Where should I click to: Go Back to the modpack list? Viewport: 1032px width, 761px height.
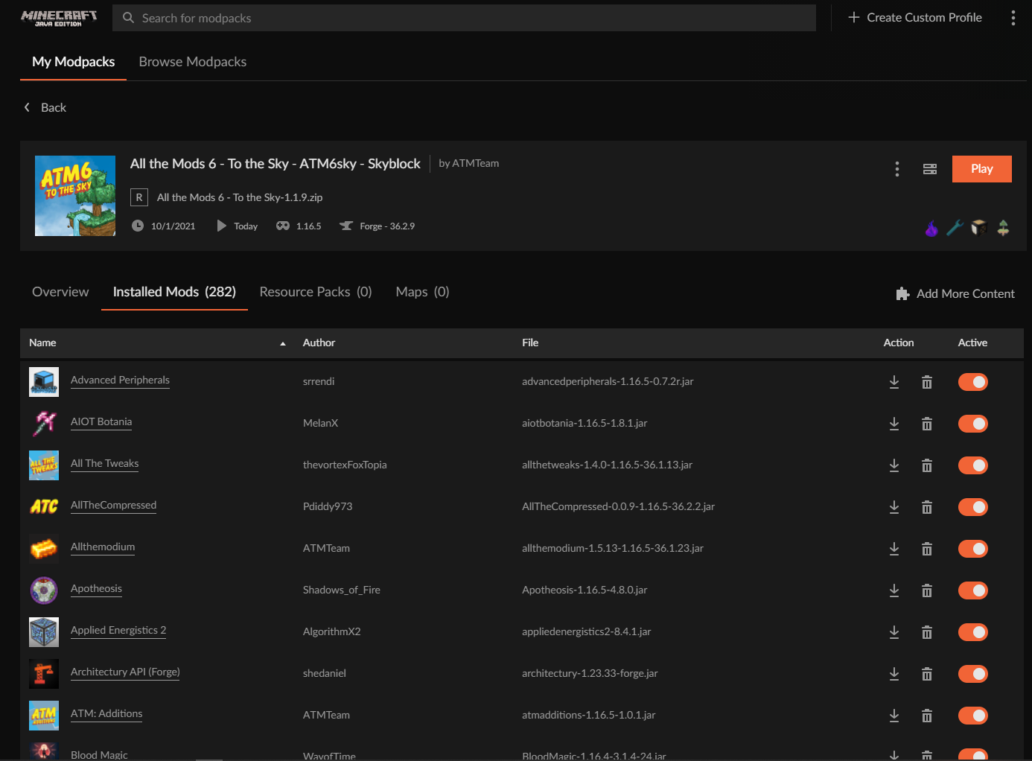(x=45, y=108)
